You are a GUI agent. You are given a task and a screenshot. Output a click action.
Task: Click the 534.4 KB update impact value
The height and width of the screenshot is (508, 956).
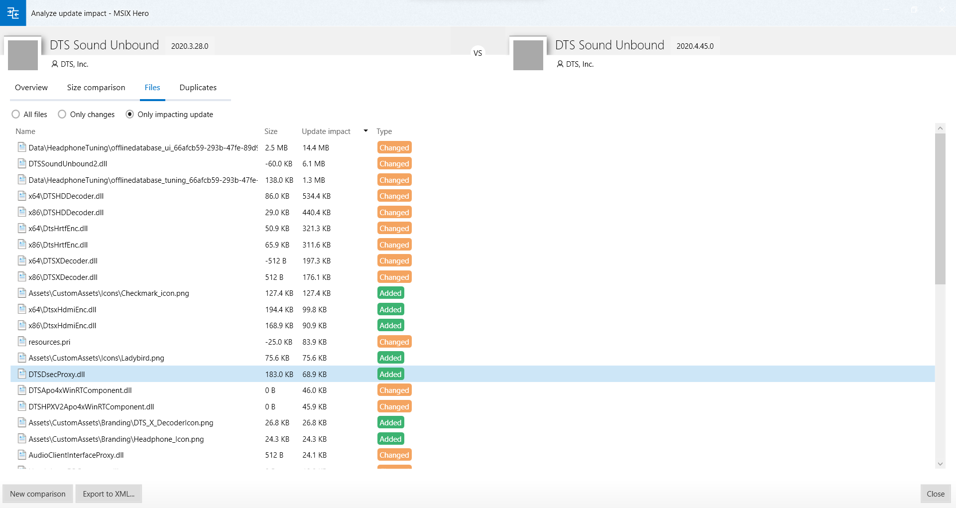[x=317, y=196]
